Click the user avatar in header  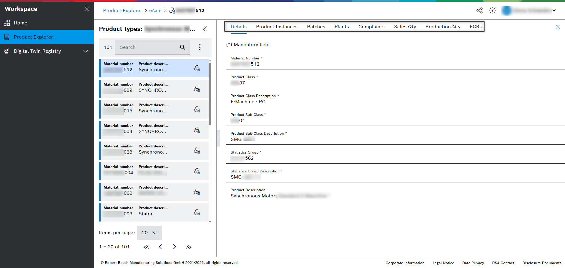click(506, 11)
